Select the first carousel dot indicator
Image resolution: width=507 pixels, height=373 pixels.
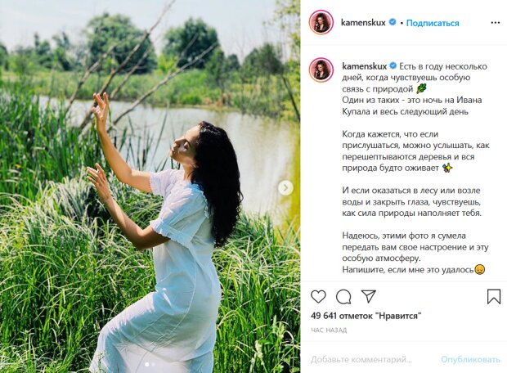tap(147, 365)
